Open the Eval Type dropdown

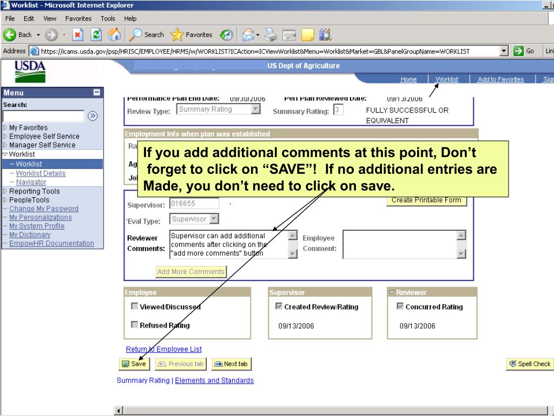[214, 219]
